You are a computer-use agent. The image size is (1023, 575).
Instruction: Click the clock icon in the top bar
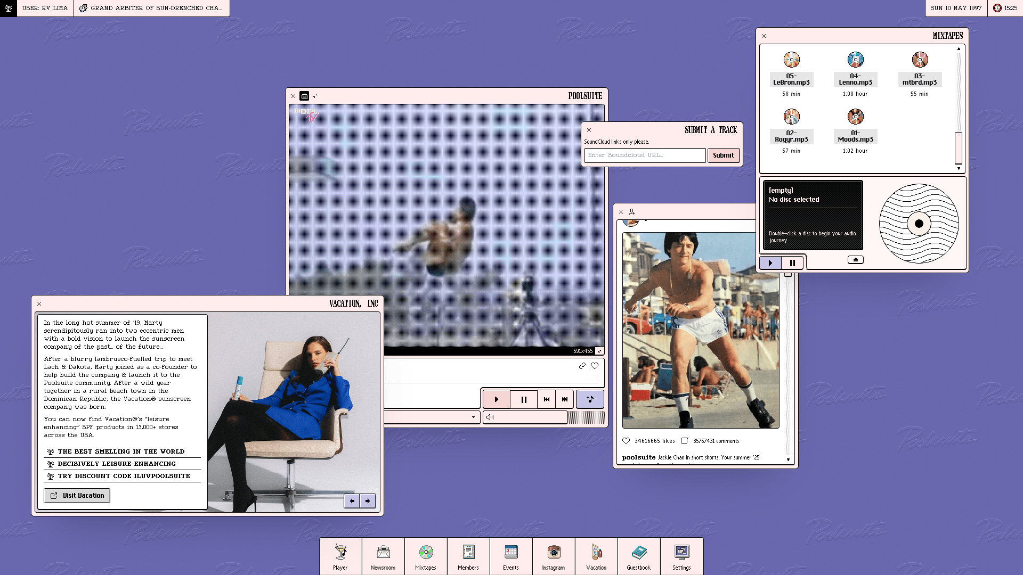pos(997,8)
